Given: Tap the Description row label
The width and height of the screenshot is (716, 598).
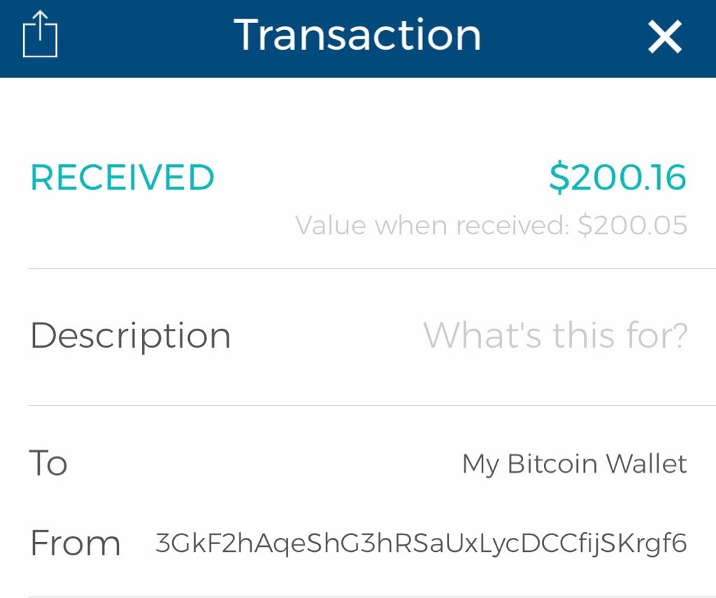Looking at the screenshot, I should (131, 336).
